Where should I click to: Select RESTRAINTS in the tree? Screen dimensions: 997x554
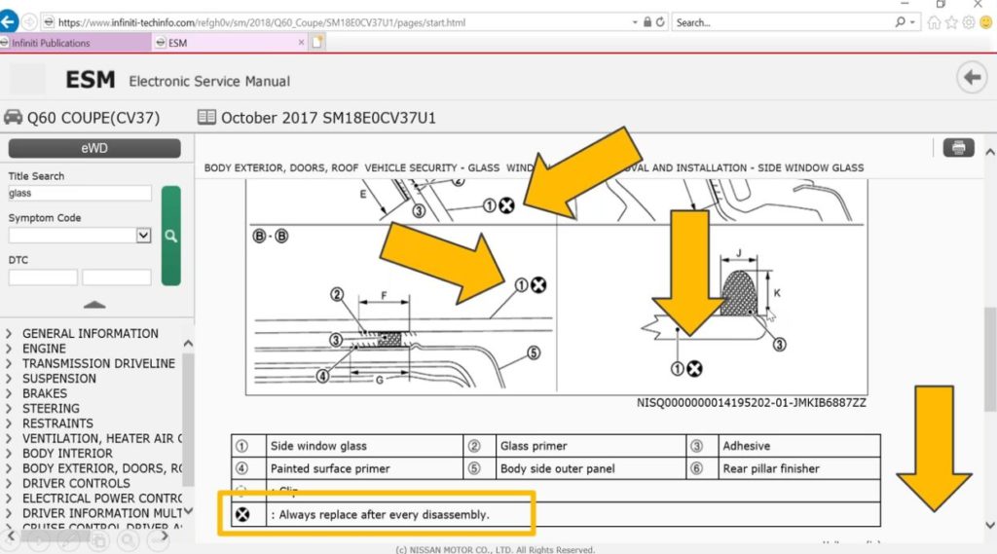(57, 423)
